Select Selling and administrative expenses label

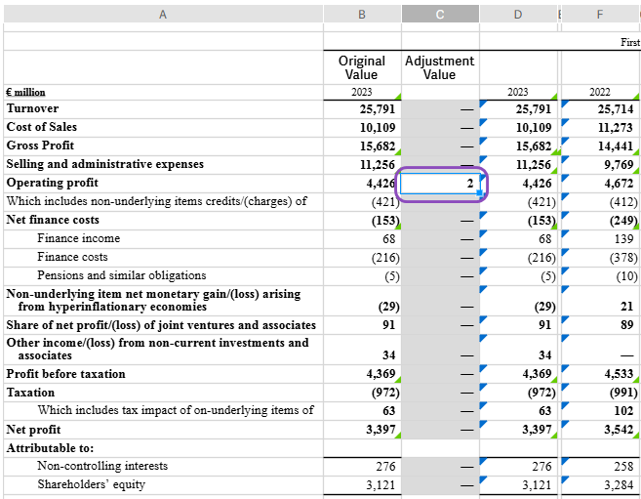pos(104,164)
